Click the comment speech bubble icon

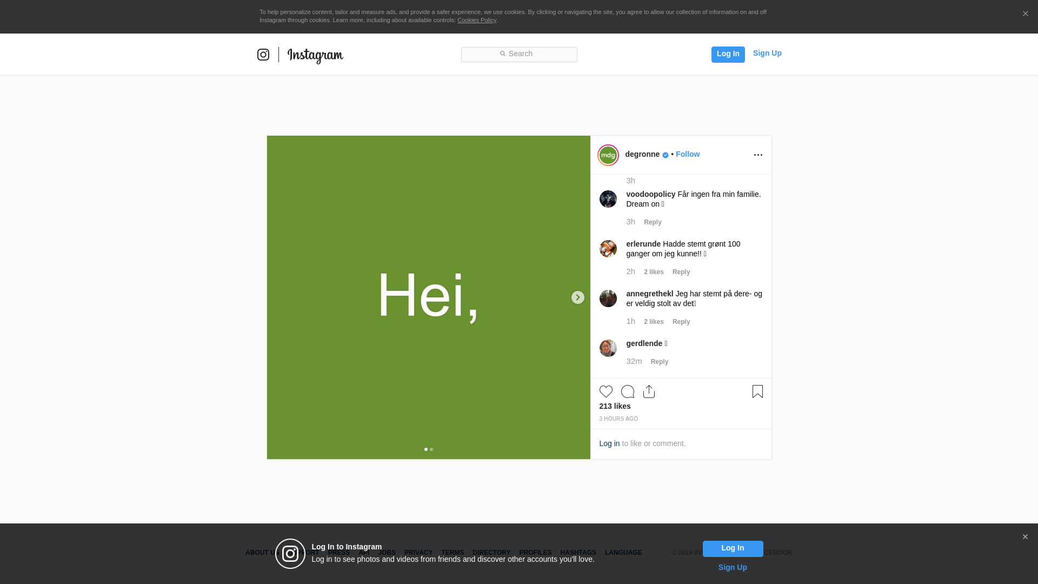[628, 391]
